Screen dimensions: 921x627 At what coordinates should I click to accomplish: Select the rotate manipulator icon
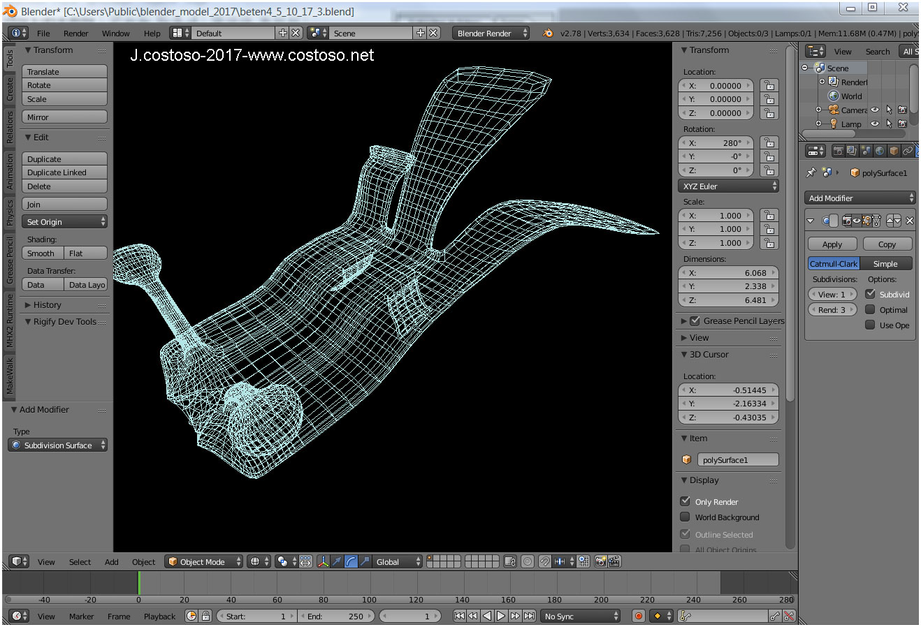tap(351, 561)
